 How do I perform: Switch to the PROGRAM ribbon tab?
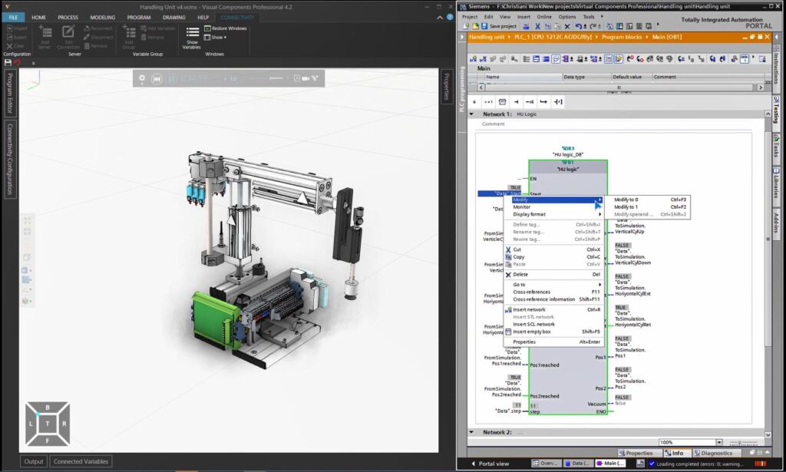[139, 17]
